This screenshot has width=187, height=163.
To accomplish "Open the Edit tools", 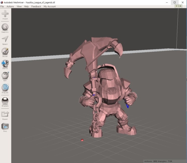I will (x=5, y=77).
